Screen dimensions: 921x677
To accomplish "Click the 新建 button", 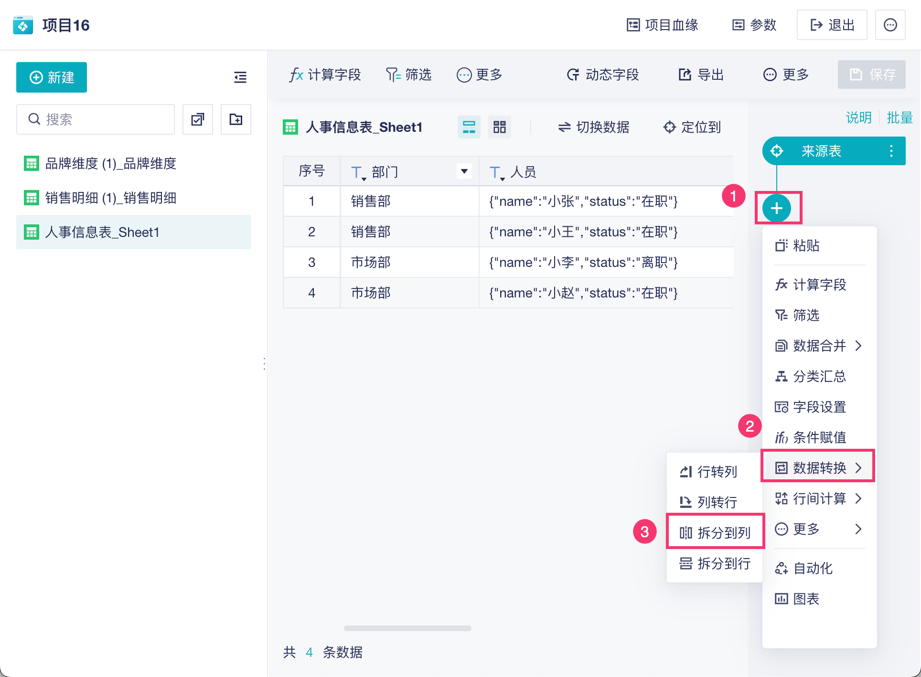I will pyautogui.click(x=52, y=77).
